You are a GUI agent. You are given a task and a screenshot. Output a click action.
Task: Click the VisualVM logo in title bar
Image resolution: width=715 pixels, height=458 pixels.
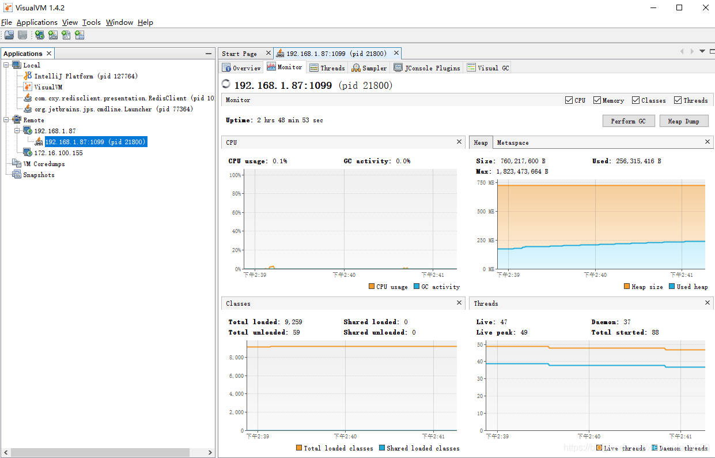(8, 8)
